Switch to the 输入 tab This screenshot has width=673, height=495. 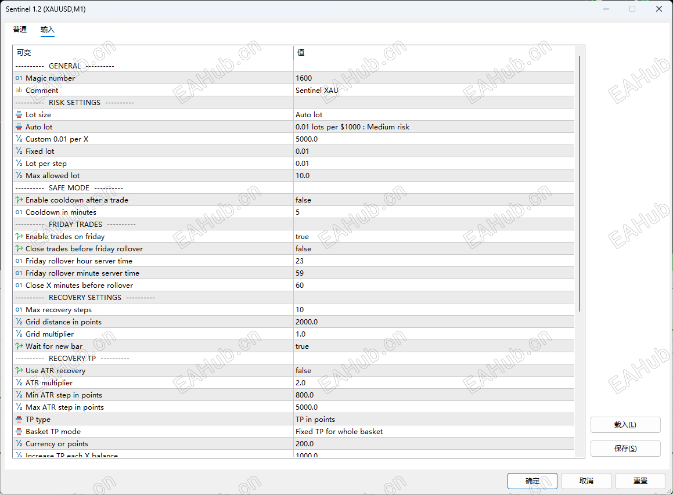pyautogui.click(x=47, y=30)
